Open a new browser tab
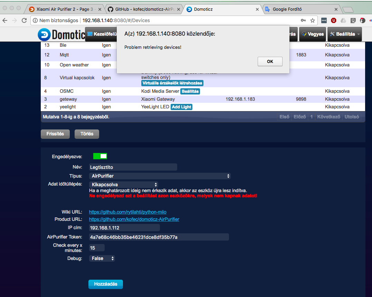Viewport: 372px width, 297px height. click(348, 9)
